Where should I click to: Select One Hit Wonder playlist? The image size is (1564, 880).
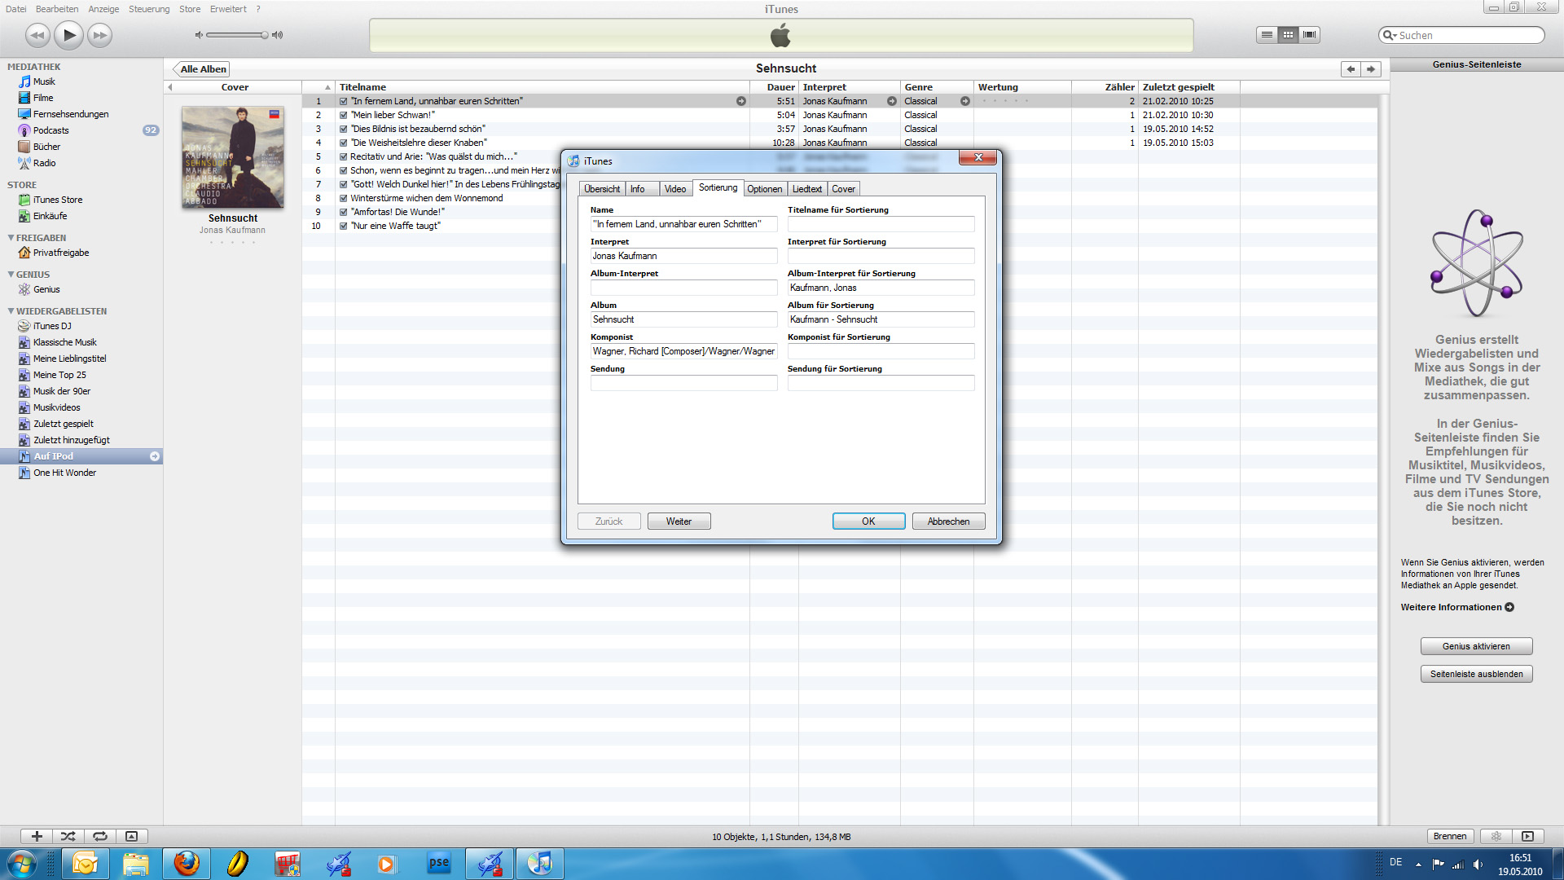(x=64, y=473)
